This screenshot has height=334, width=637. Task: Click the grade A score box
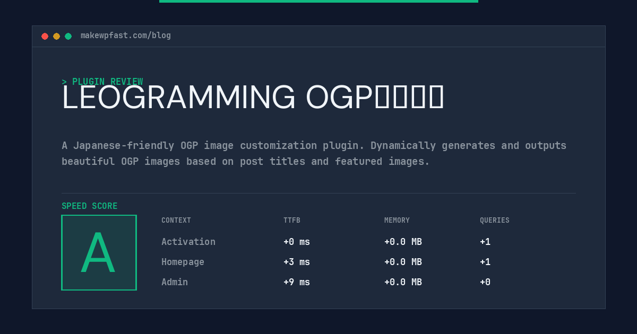[x=99, y=252]
